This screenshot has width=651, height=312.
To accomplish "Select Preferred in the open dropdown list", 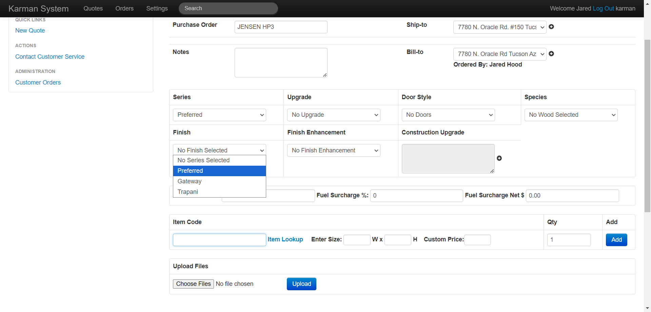I will pos(219,171).
